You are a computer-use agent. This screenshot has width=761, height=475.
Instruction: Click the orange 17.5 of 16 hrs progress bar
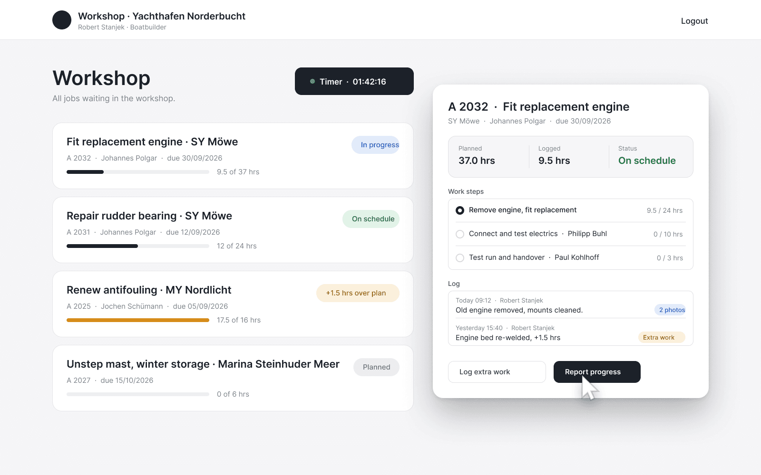point(138,320)
